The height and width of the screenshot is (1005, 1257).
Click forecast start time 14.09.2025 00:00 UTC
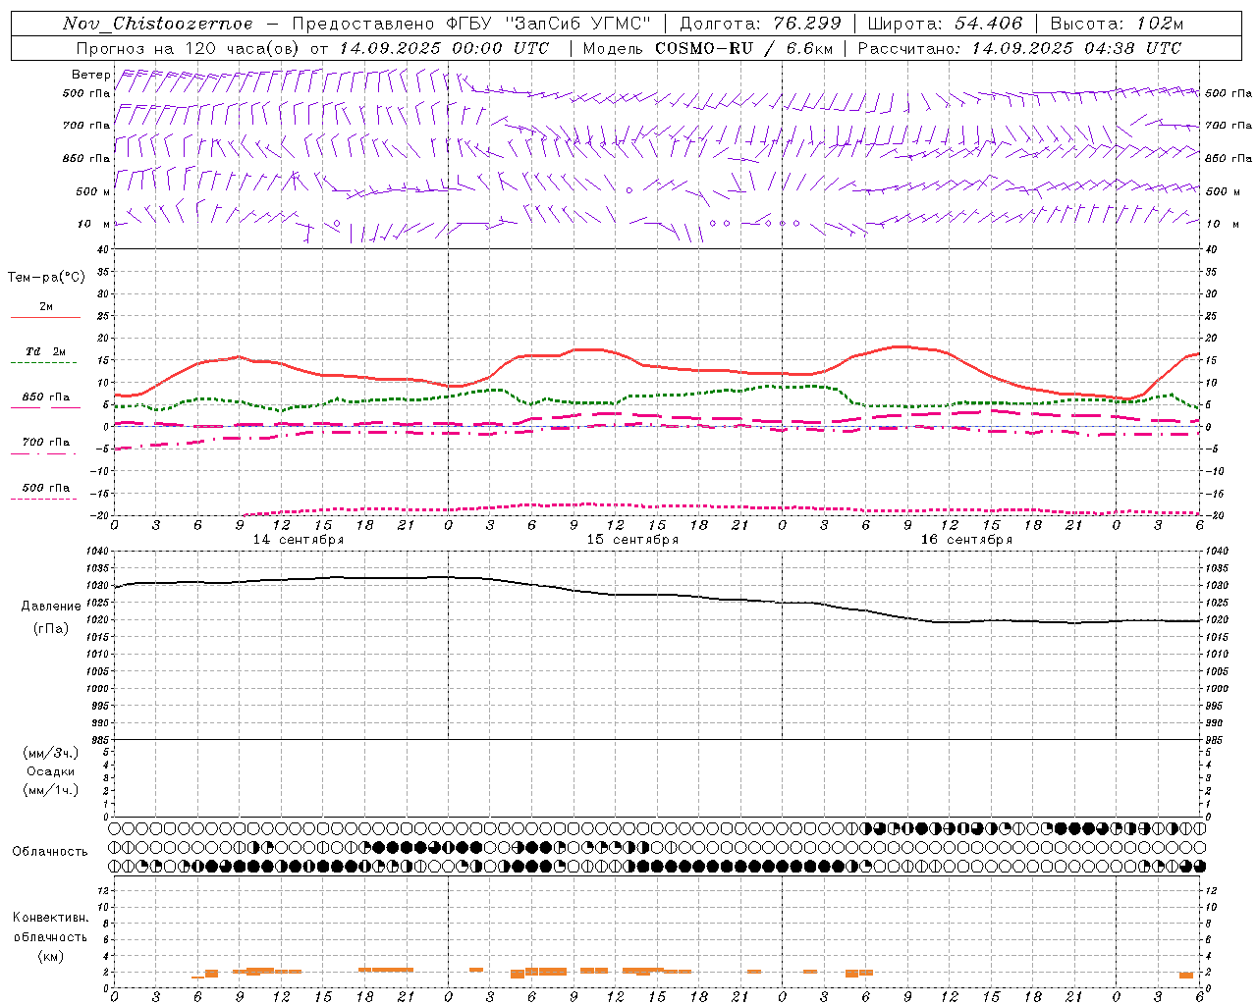(x=444, y=48)
